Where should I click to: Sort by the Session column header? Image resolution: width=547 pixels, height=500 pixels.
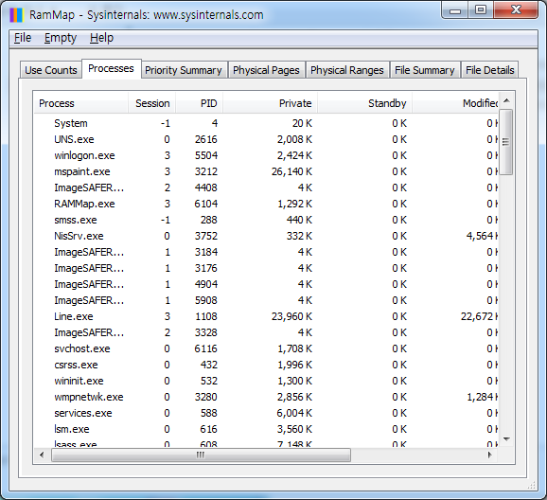point(151,103)
